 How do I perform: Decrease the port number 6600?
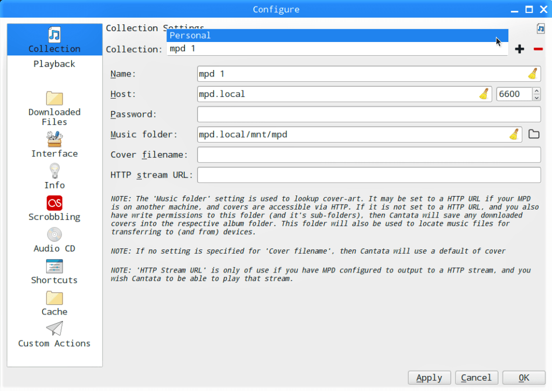(x=536, y=97)
